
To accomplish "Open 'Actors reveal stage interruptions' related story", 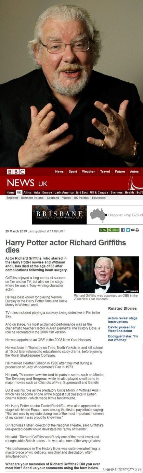I will pos(123,320).
